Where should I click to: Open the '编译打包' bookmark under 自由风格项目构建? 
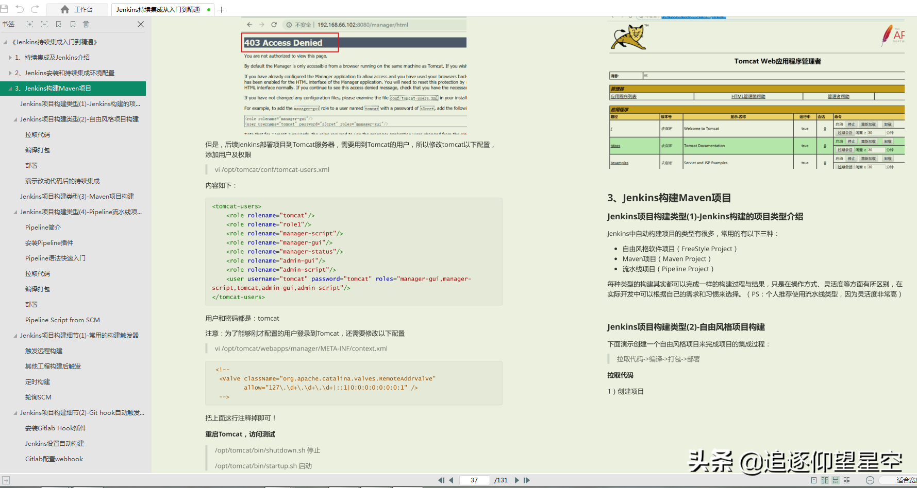click(38, 150)
